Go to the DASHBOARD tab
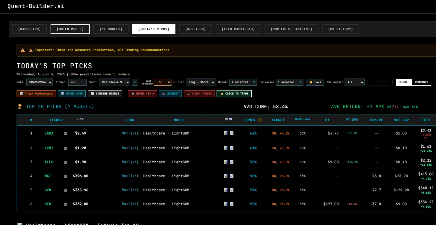 [29, 29]
